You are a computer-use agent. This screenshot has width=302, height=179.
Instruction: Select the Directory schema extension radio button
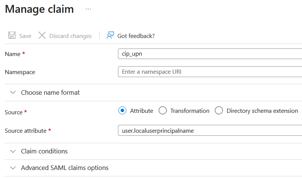tap(219, 111)
